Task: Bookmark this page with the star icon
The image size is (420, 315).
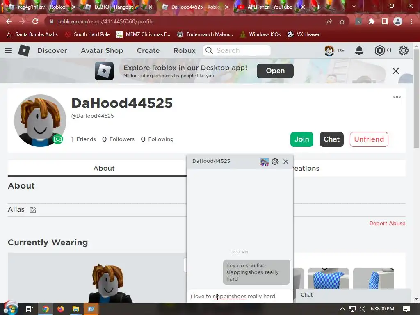Action: [342, 21]
